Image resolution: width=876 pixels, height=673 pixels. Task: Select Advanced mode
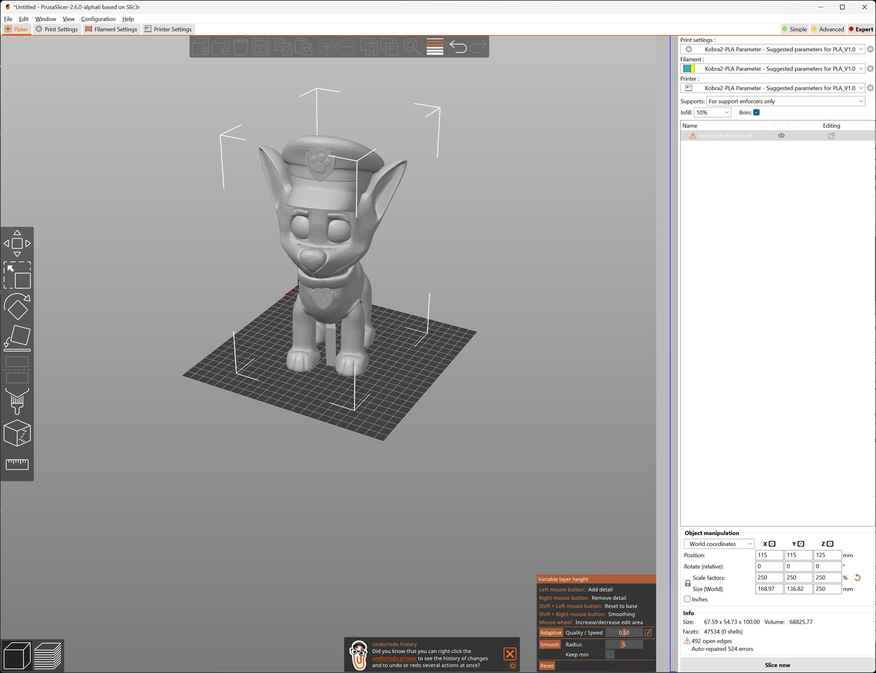(828, 29)
